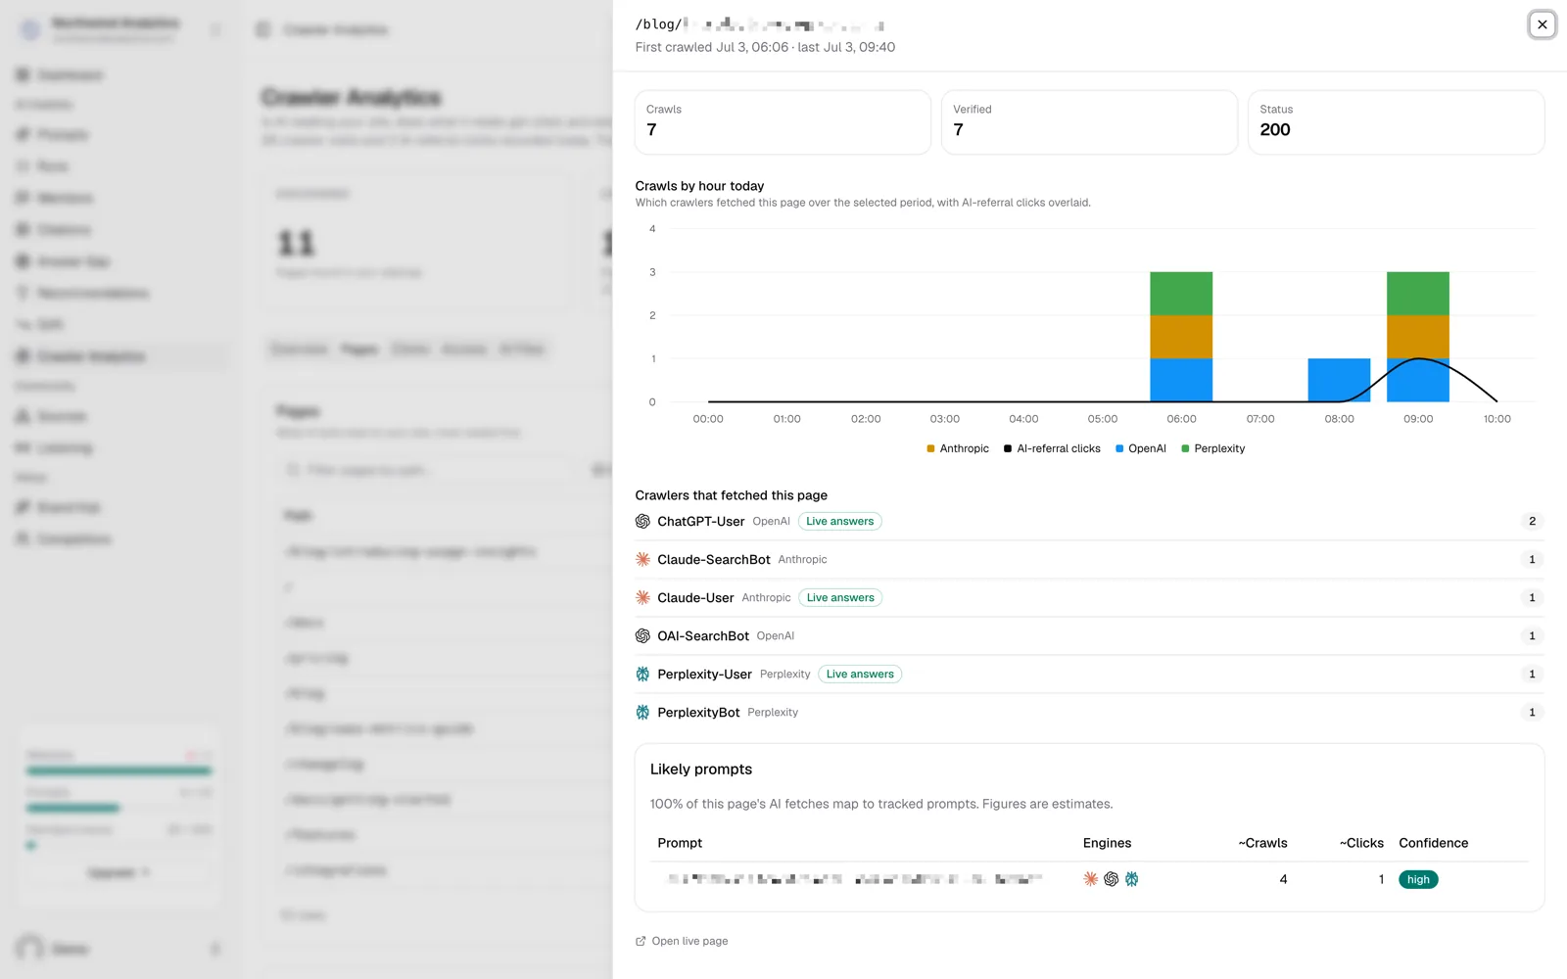Viewport: 1567px width, 979px height.
Task: Click the Anthropic engine icon in Likely prompts
Action: click(1090, 879)
